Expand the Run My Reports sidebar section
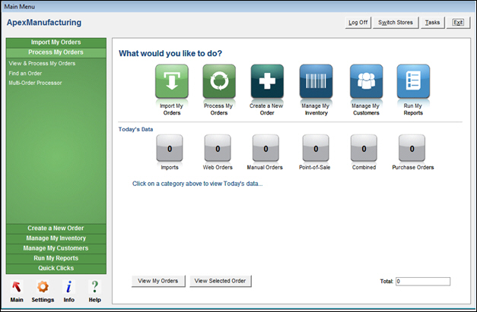 [x=56, y=258]
